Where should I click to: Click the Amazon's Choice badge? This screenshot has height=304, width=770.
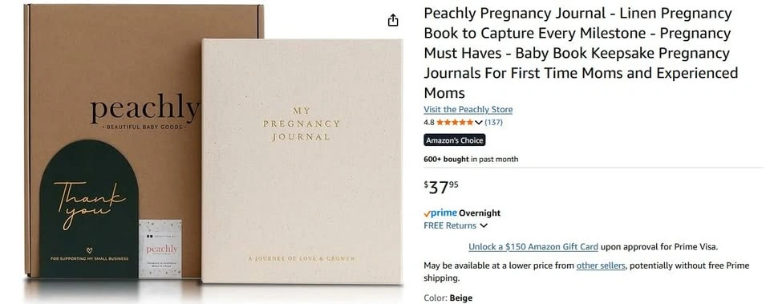(x=455, y=140)
